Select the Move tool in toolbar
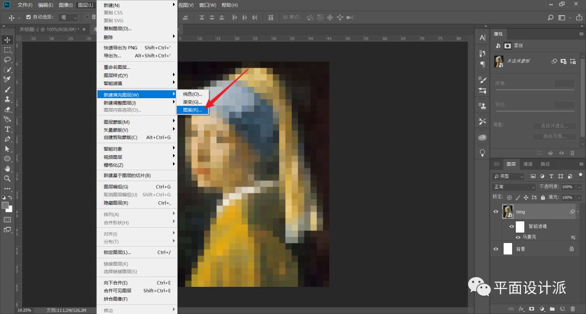586x314 pixels. coord(8,40)
